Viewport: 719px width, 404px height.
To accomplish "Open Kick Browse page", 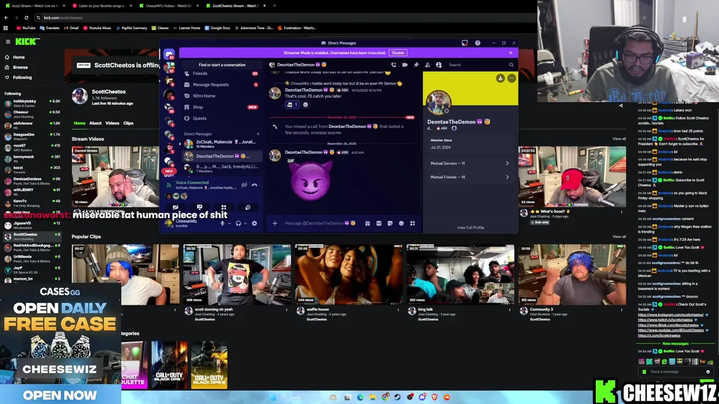I will [20, 67].
